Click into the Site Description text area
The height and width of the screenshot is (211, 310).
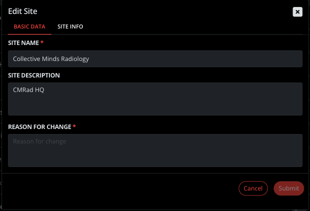pyautogui.click(x=155, y=99)
